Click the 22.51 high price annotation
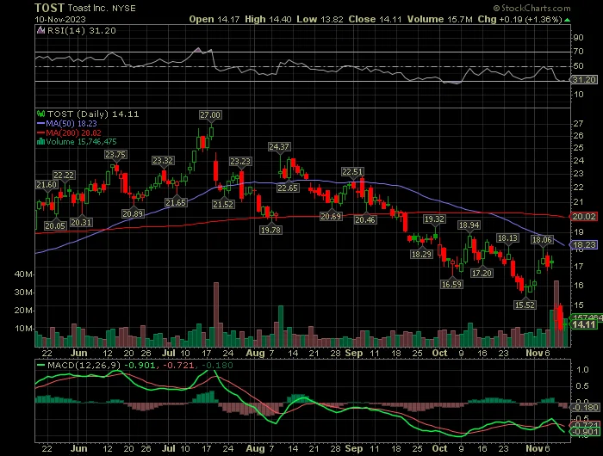Image resolution: width=603 pixels, height=456 pixels. pyautogui.click(x=352, y=172)
